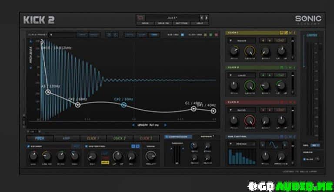Click previous sample arrow in Click 1 panel
The width and height of the screenshot is (334, 192).
(x=263, y=40)
